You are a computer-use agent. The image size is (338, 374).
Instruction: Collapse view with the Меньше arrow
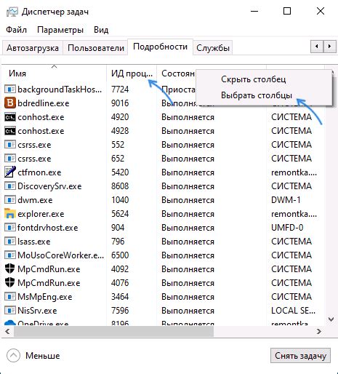click(13, 356)
